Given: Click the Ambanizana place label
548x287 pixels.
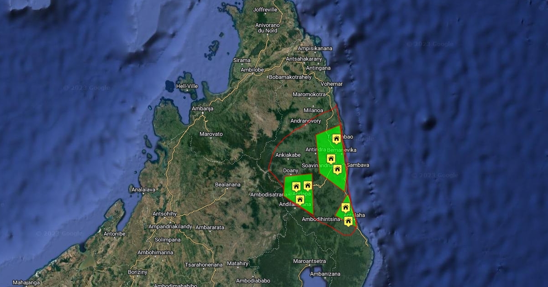Looking at the screenshot, I should click(x=325, y=274).
